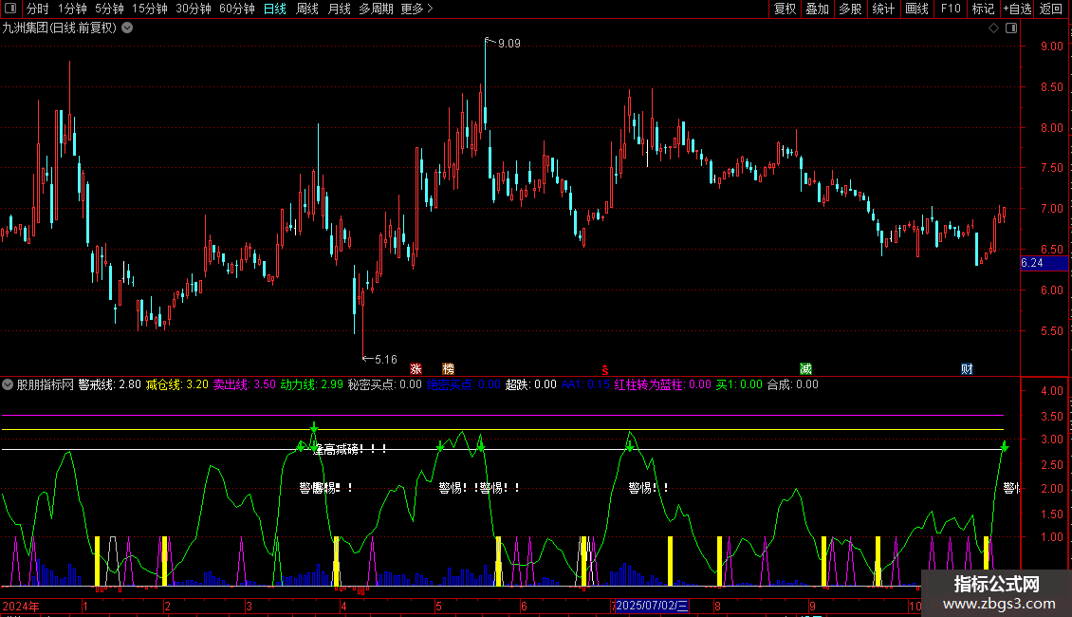The width and height of the screenshot is (1072, 617).
Task: Click the 叠加 overlay button
Action: [x=817, y=9]
